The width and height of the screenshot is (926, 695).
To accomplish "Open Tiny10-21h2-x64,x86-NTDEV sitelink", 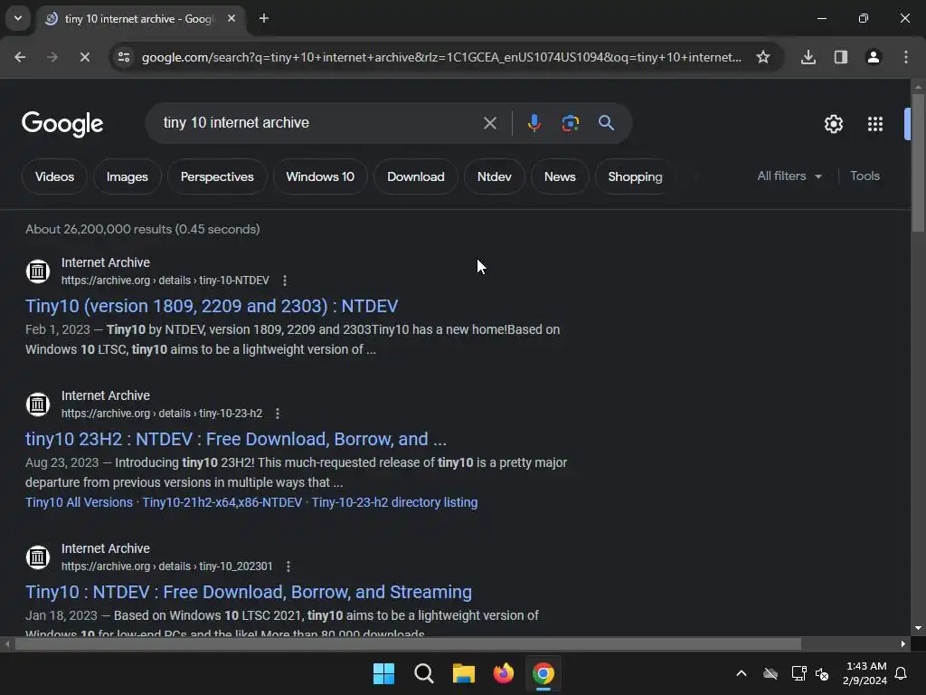I will [222, 502].
